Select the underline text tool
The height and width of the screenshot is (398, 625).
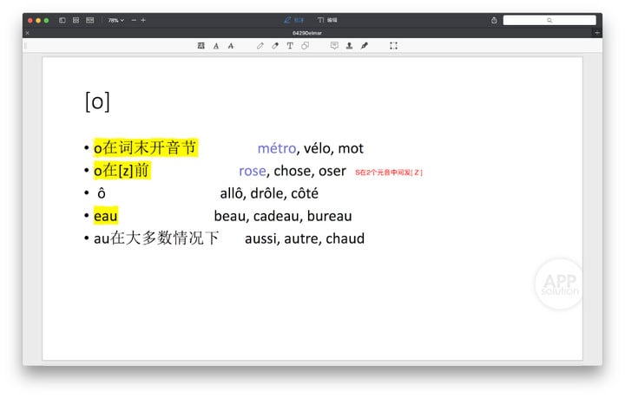coord(216,46)
